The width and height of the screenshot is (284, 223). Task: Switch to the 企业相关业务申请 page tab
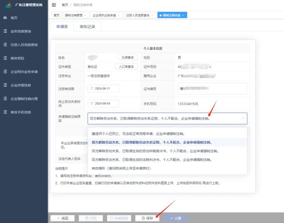[106, 15]
